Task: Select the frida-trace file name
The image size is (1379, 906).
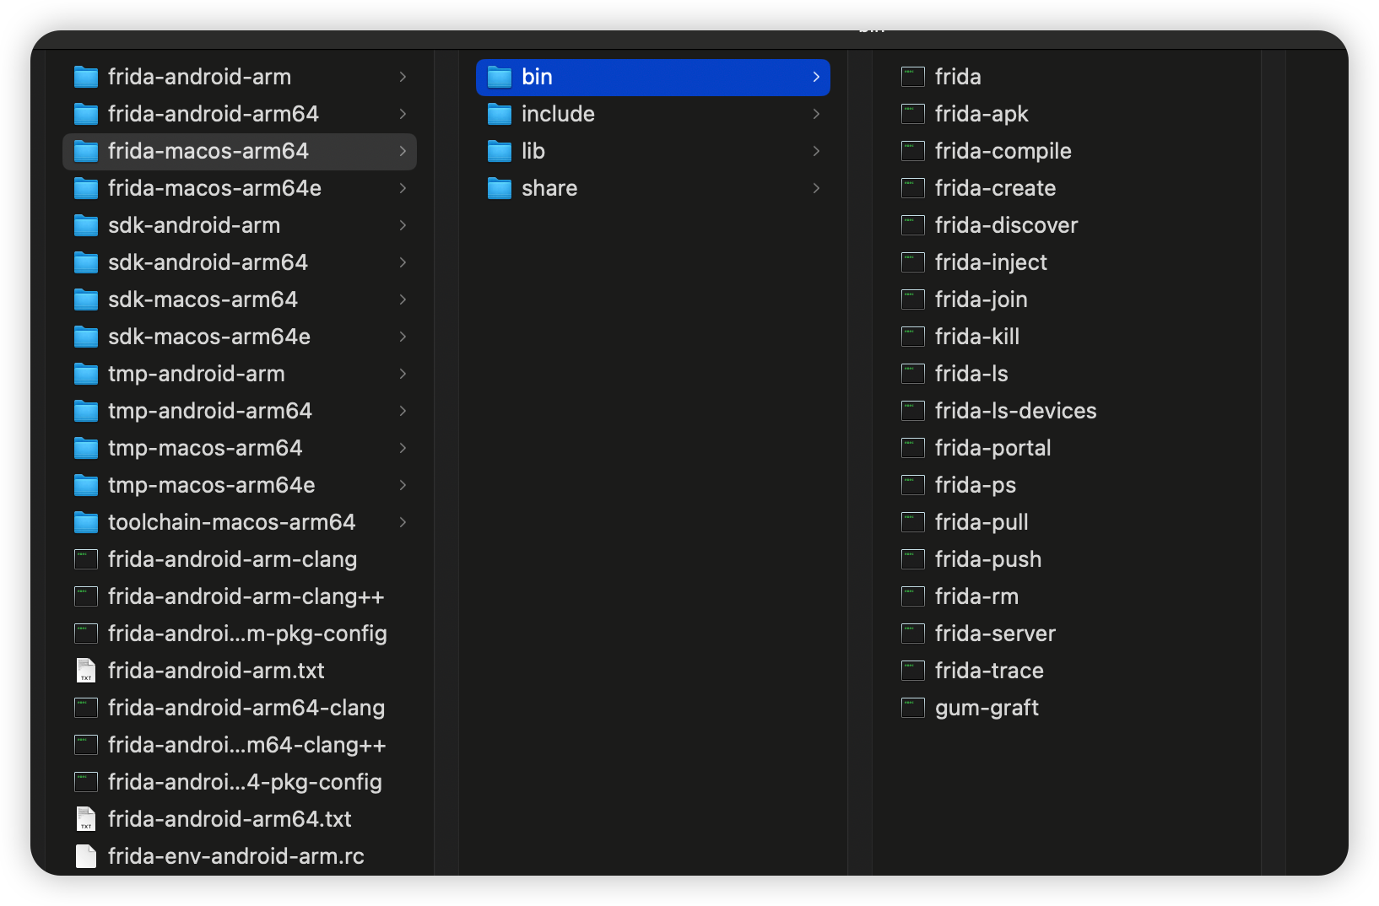Action: tap(989, 671)
